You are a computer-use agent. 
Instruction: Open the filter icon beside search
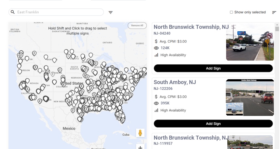[111, 12]
